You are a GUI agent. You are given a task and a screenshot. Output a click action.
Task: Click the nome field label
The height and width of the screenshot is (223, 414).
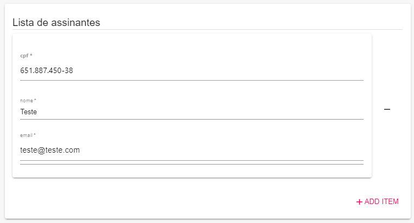tap(28, 101)
